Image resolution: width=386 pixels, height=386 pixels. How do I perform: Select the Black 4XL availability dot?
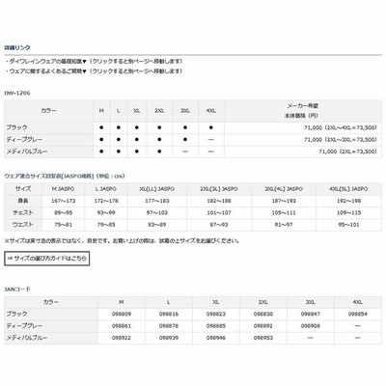pos(211,127)
